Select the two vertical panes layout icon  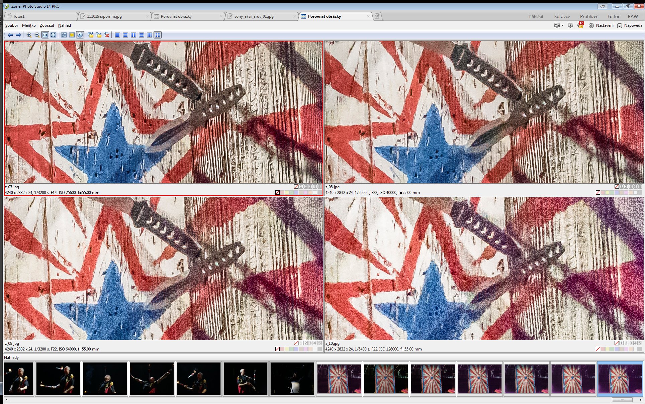(x=133, y=35)
